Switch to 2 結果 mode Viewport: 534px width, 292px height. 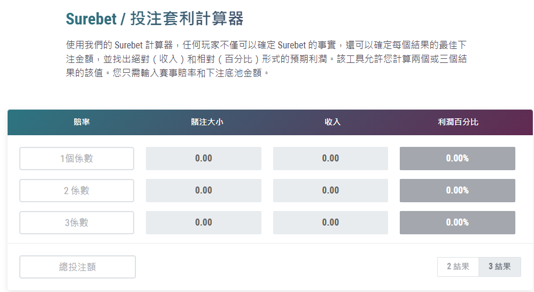click(x=458, y=267)
